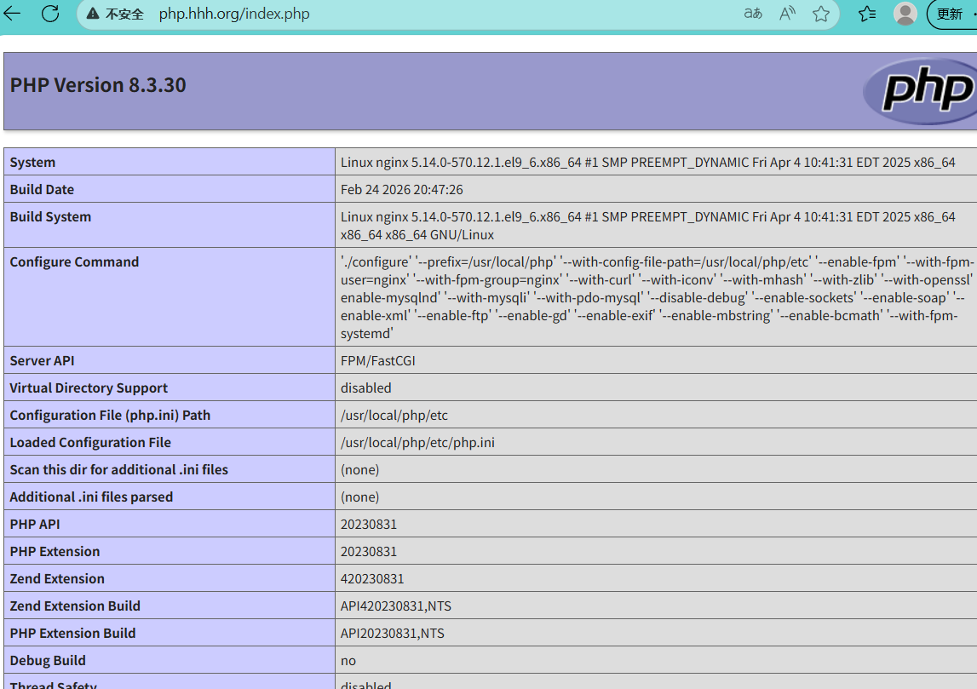Select the Configure Command label
The height and width of the screenshot is (689, 977).
(74, 262)
